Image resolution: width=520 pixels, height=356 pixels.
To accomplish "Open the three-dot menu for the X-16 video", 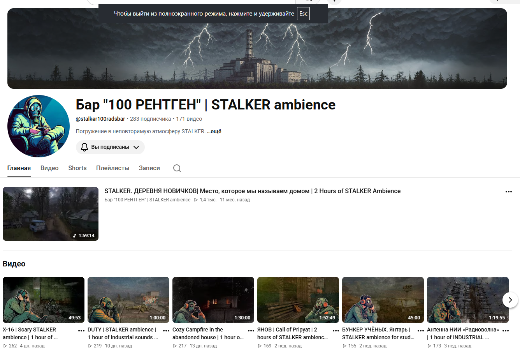I will tap(81, 330).
